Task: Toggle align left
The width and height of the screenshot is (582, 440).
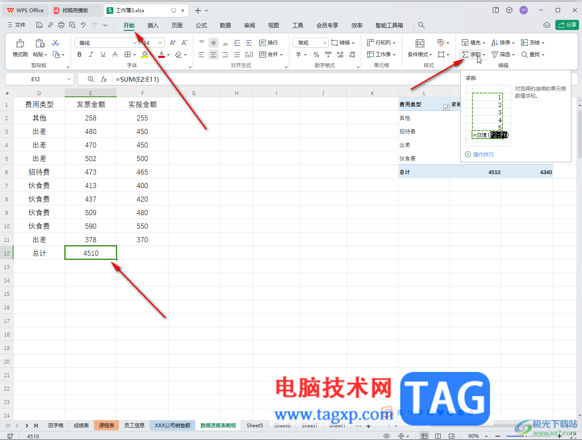Action: 201,55
